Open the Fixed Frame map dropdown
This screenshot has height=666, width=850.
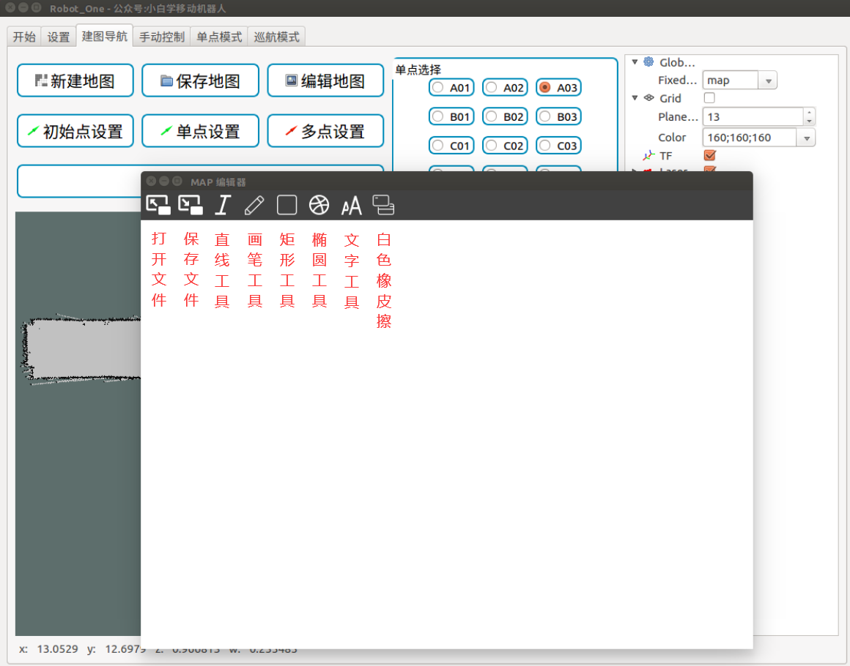point(768,80)
